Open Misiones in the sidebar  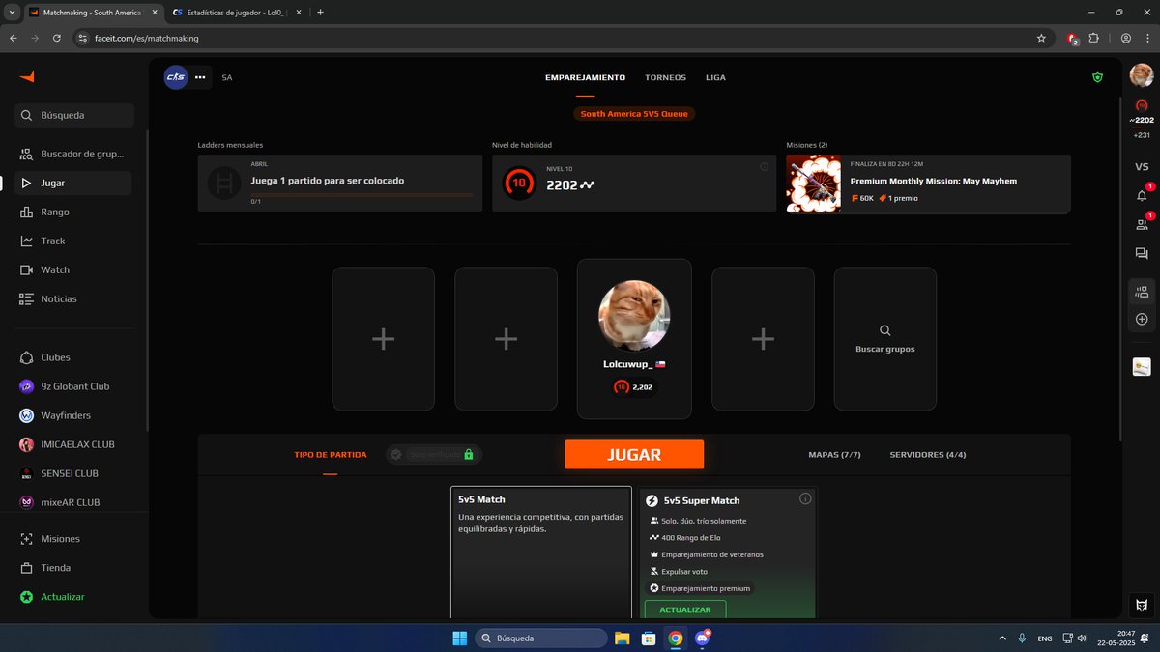[74, 539]
